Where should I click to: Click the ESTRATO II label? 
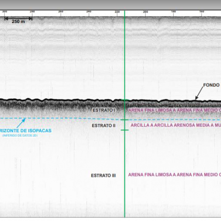coord(104,126)
